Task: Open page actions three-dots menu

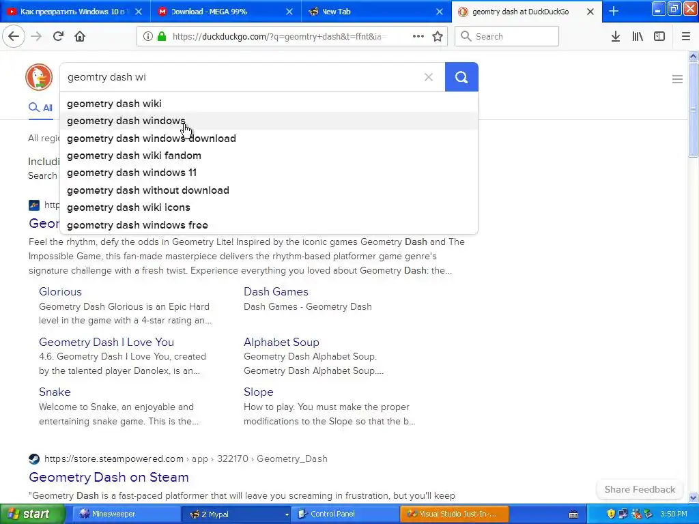Action: [x=418, y=36]
